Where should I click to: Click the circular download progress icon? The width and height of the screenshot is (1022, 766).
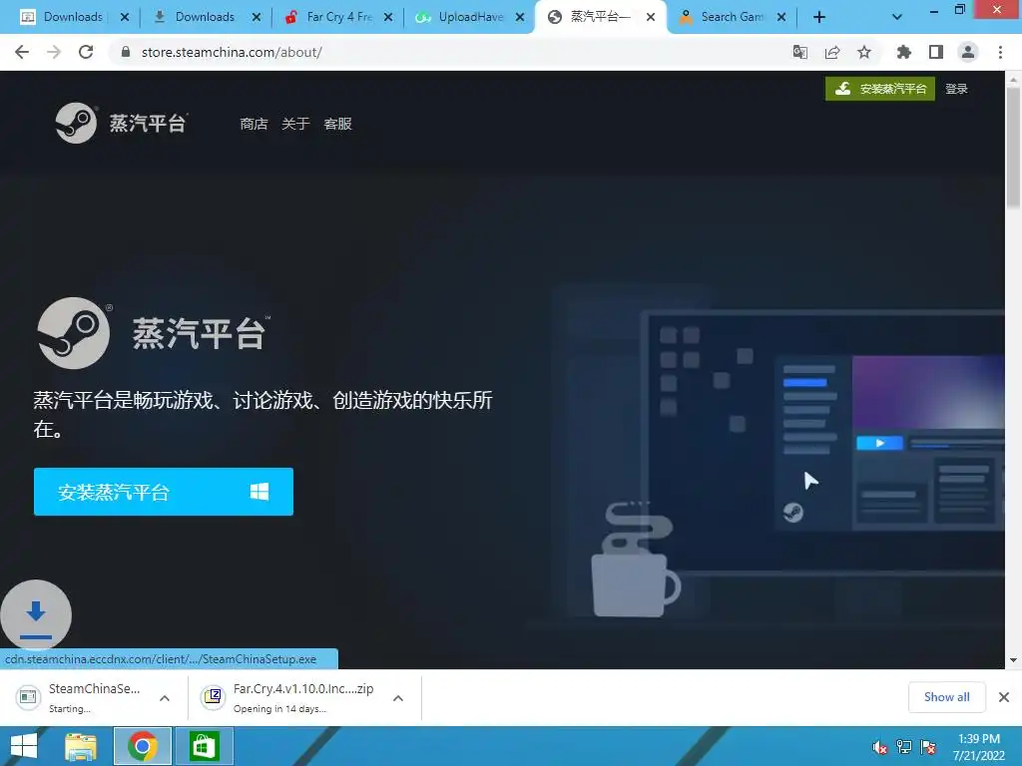click(x=36, y=615)
